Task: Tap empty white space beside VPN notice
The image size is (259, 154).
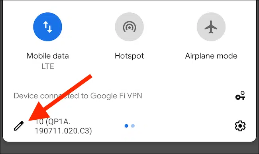Action: pos(188,96)
